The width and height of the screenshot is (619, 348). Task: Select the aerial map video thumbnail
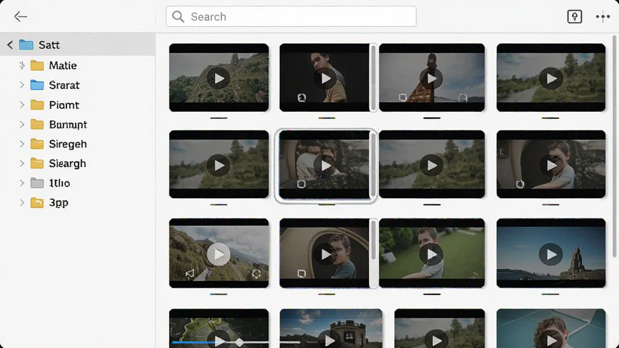click(x=219, y=328)
